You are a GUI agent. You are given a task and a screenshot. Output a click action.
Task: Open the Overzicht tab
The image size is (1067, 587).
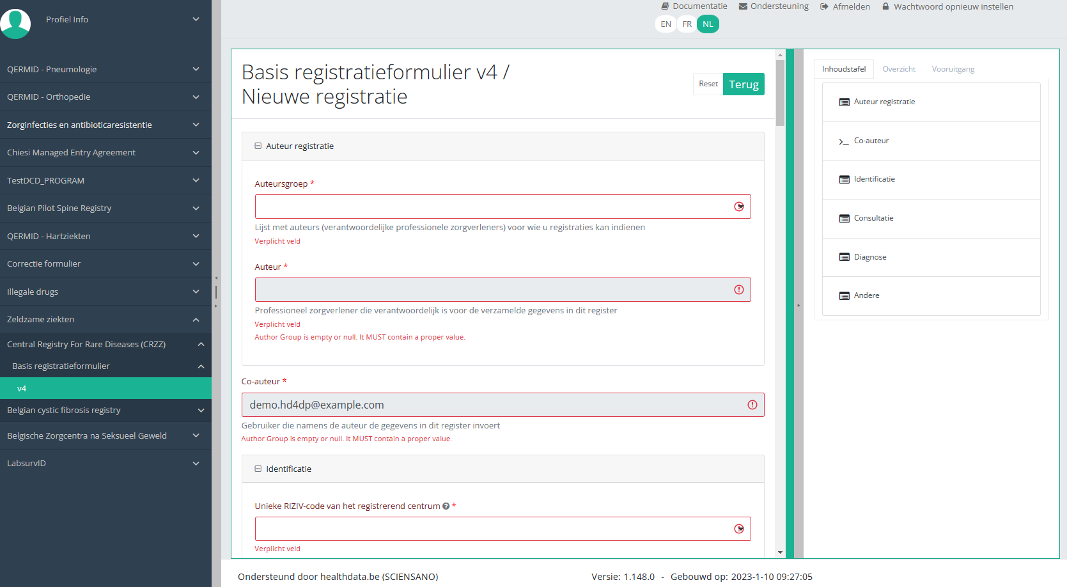click(898, 69)
